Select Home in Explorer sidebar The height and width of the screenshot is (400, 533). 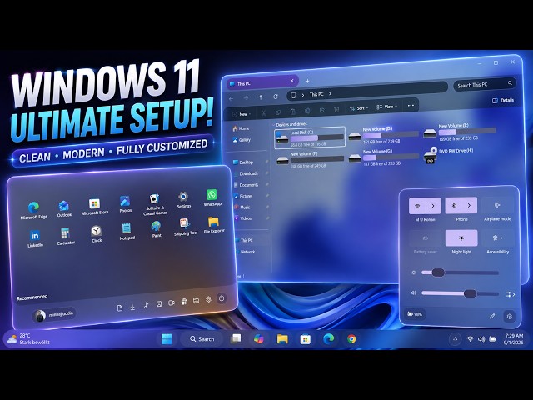241,128
